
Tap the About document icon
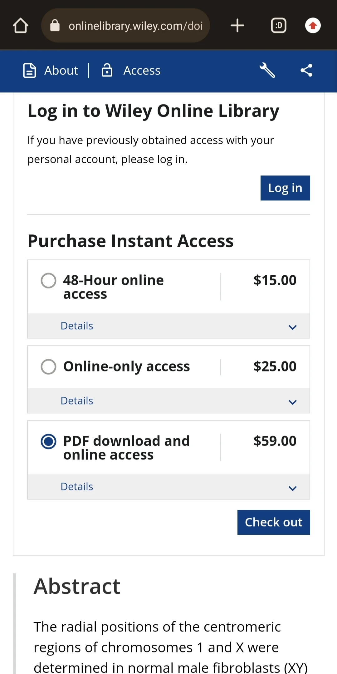tap(30, 70)
